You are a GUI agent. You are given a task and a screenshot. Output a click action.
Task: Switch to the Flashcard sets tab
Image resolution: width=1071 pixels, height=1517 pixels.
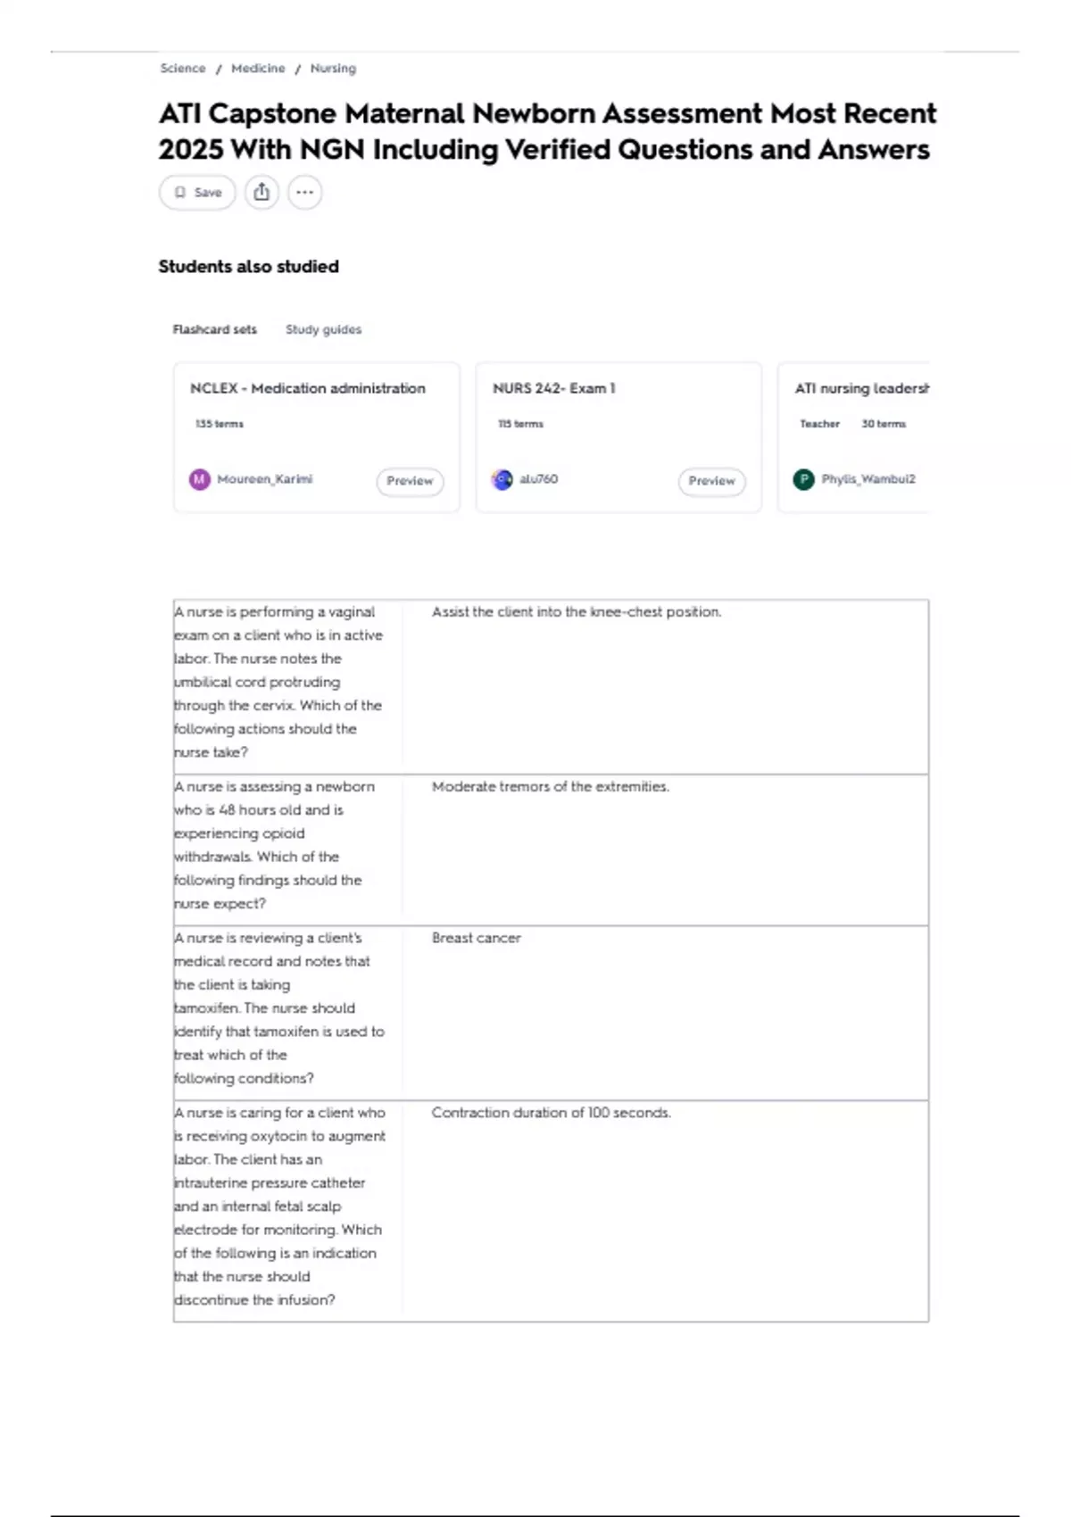point(214,329)
